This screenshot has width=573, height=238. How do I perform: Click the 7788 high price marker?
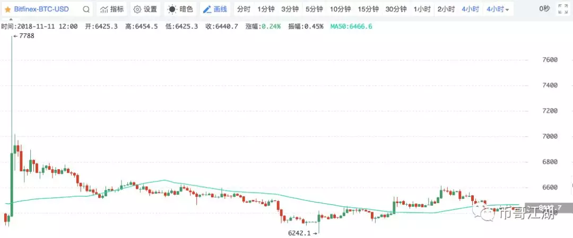(x=24, y=36)
